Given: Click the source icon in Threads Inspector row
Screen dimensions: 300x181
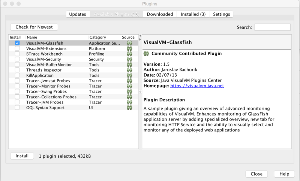Looking at the screenshot, I should [129, 70].
